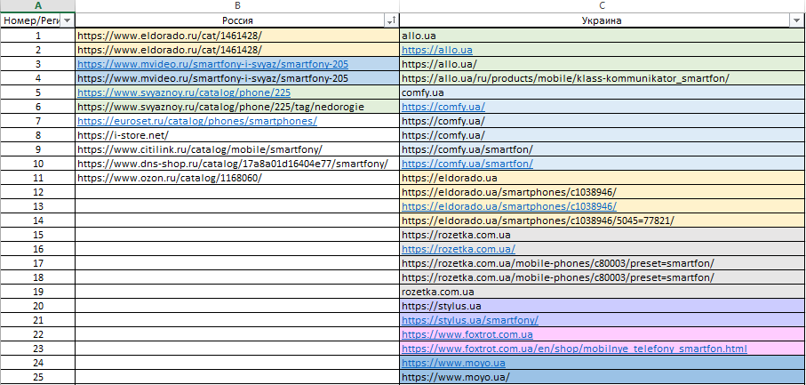Screen dimensions: 806x385
Task: Select number cell 20 in column A
Action: pyautogui.click(x=37, y=306)
